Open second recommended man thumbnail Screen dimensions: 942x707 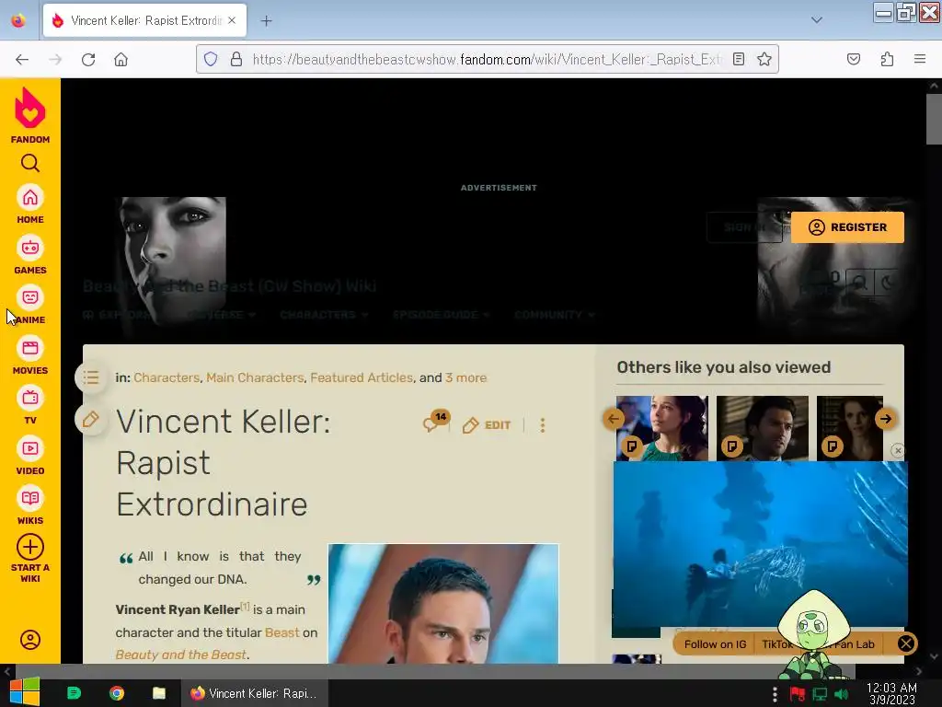click(x=763, y=428)
